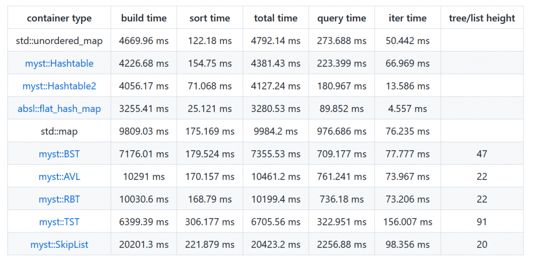Click the std::map row label
Image resolution: width=543 pixels, height=261 pixels.
point(59,132)
